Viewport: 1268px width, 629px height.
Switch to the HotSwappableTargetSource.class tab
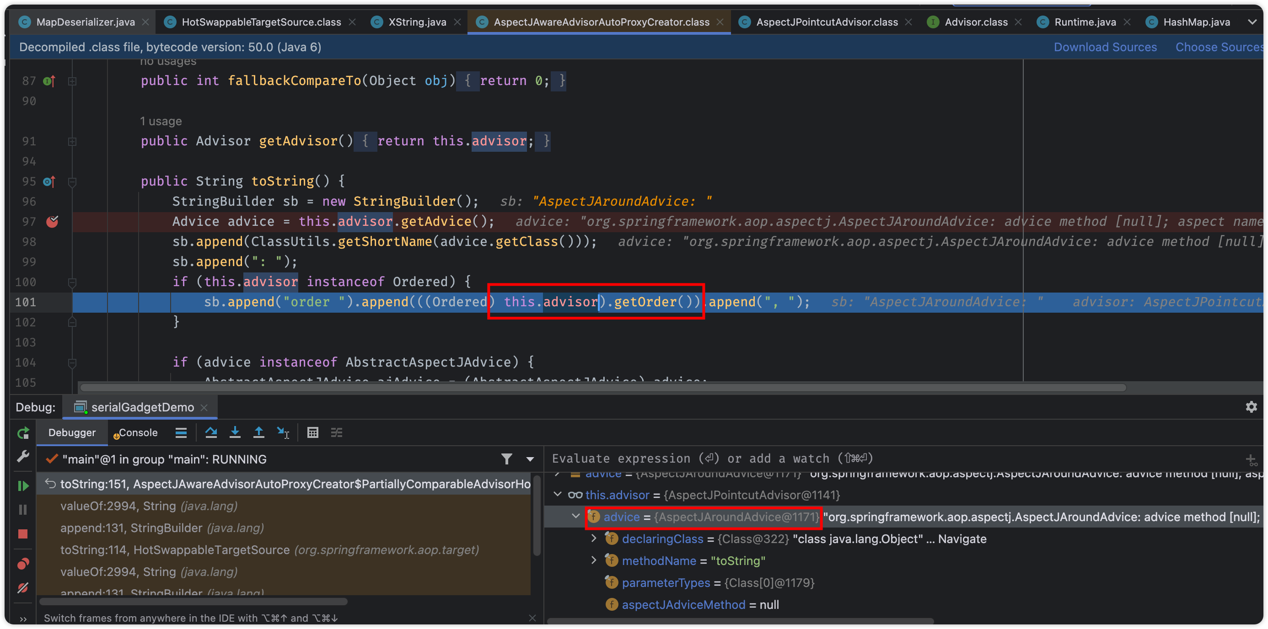pyautogui.click(x=261, y=22)
